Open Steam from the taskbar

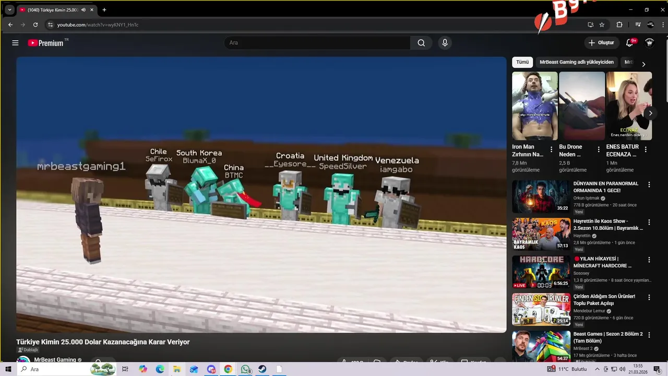point(262,369)
